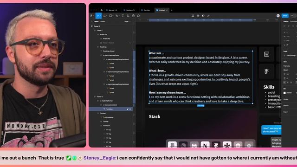
Task: Click the LinkedIn icon card on the canvas
Action: click(266, 54)
